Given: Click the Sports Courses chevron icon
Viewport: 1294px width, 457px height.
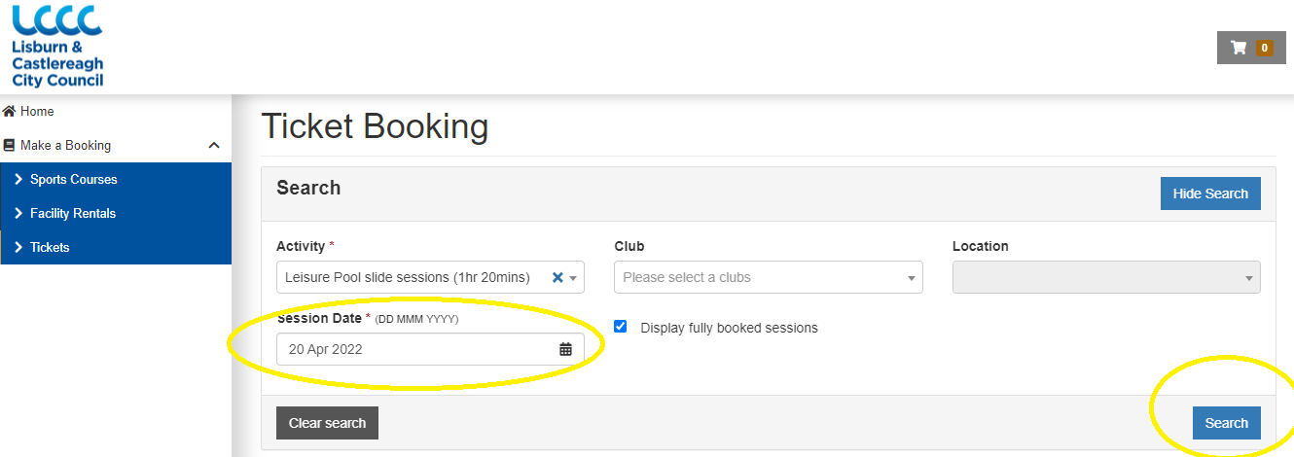Looking at the screenshot, I should click(18, 179).
